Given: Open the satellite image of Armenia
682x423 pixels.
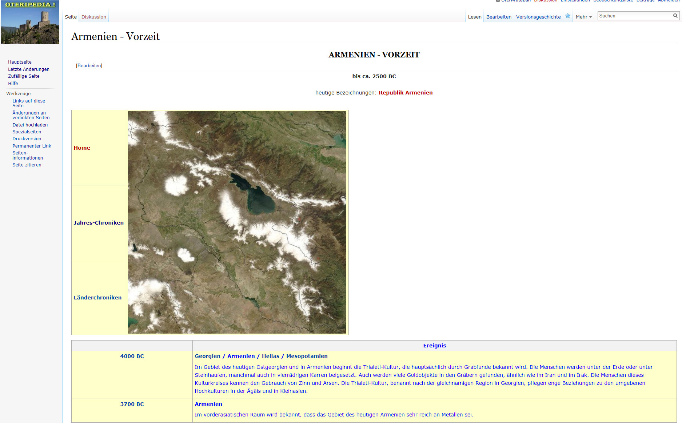Looking at the screenshot, I should tap(237, 222).
